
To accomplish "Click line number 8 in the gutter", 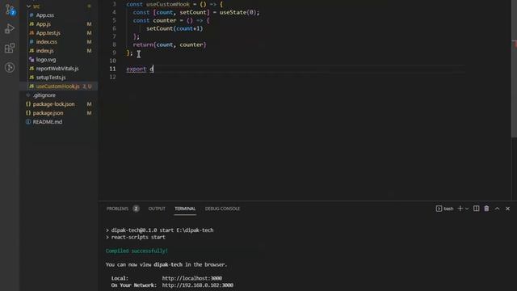I will coord(114,44).
